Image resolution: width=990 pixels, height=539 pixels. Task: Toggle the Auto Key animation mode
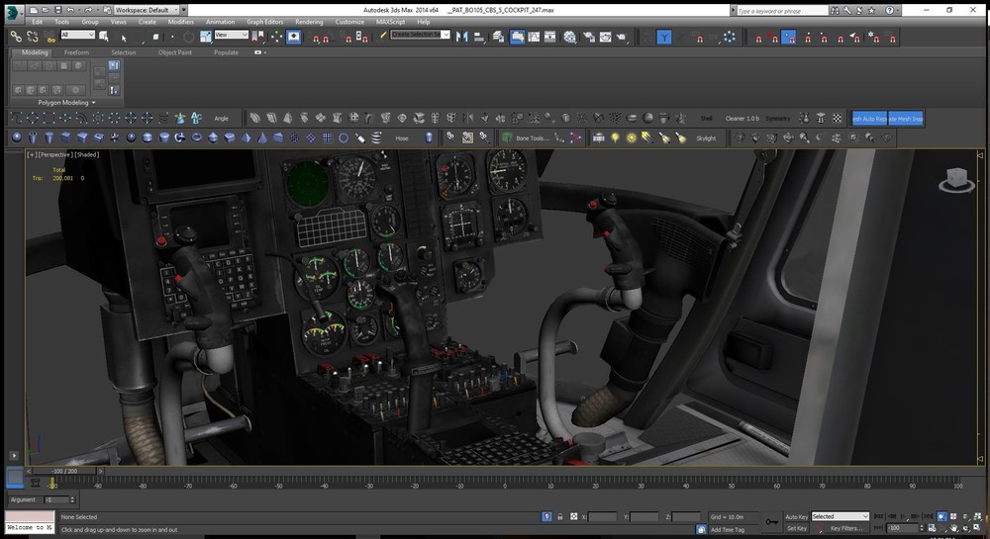[x=796, y=516]
